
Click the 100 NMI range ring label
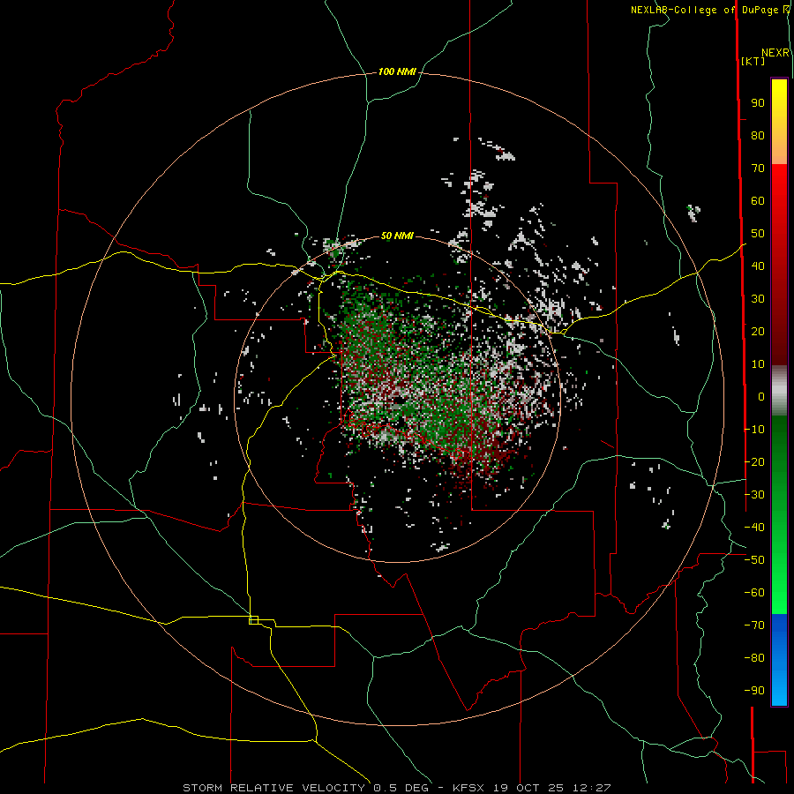pos(397,72)
